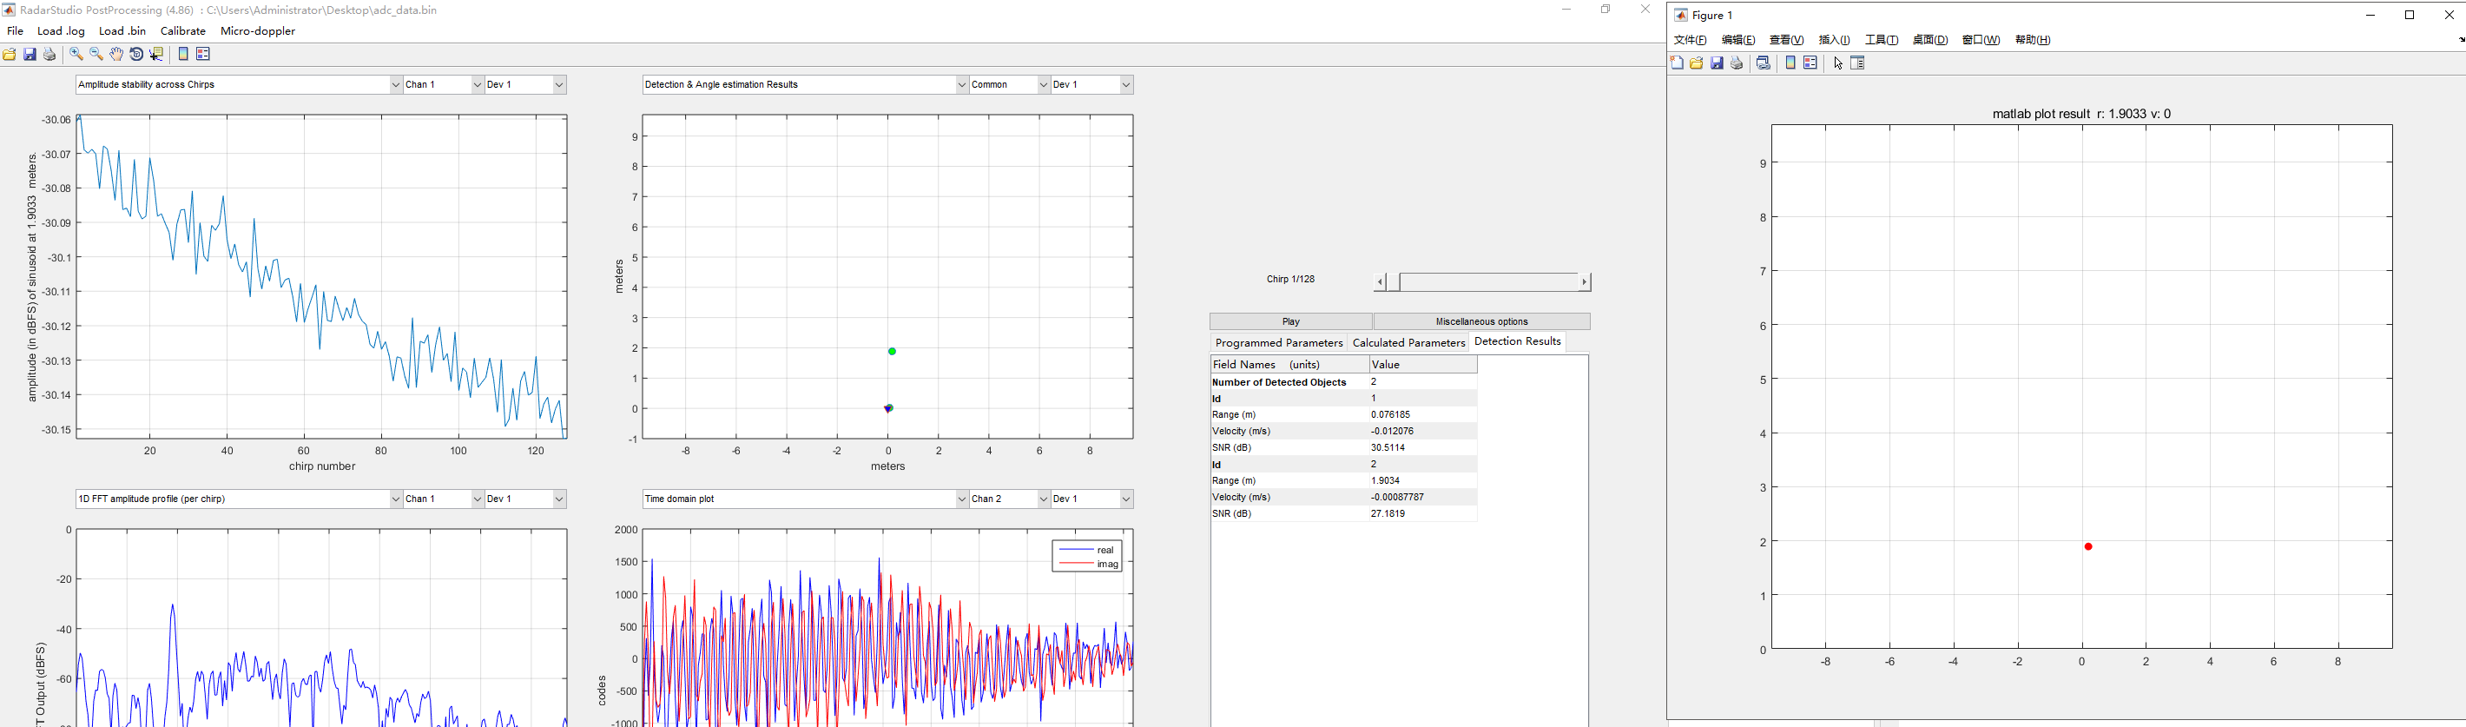This screenshot has height=727, width=2466.
Task: Click the chirp slider left arrow
Action: (x=1380, y=281)
